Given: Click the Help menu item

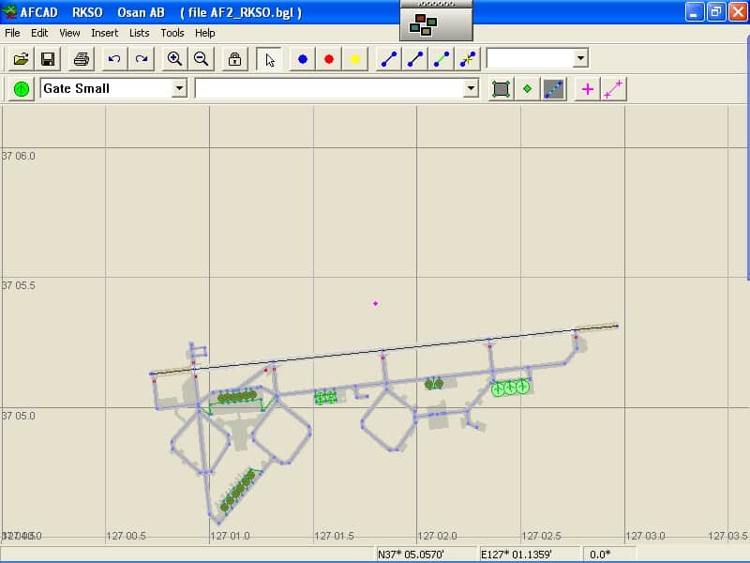Looking at the screenshot, I should [204, 33].
